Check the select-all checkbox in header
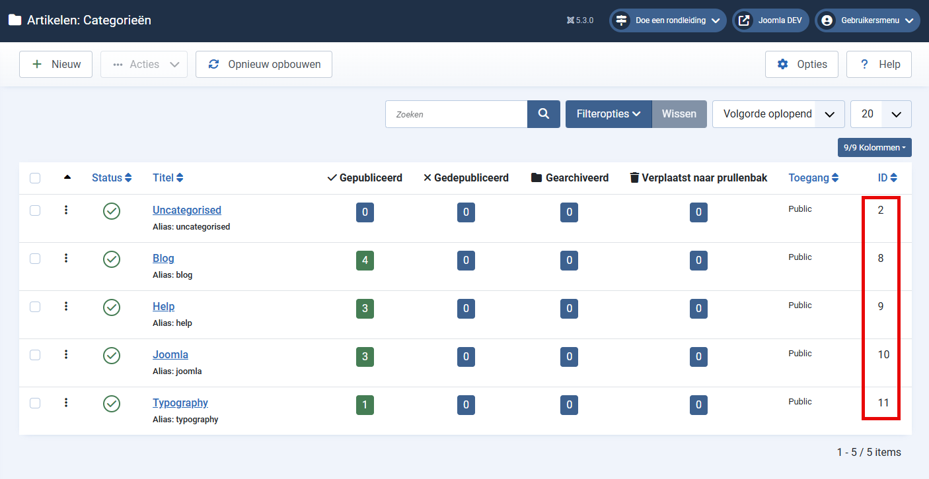Viewport: 929px width, 479px height. point(35,178)
